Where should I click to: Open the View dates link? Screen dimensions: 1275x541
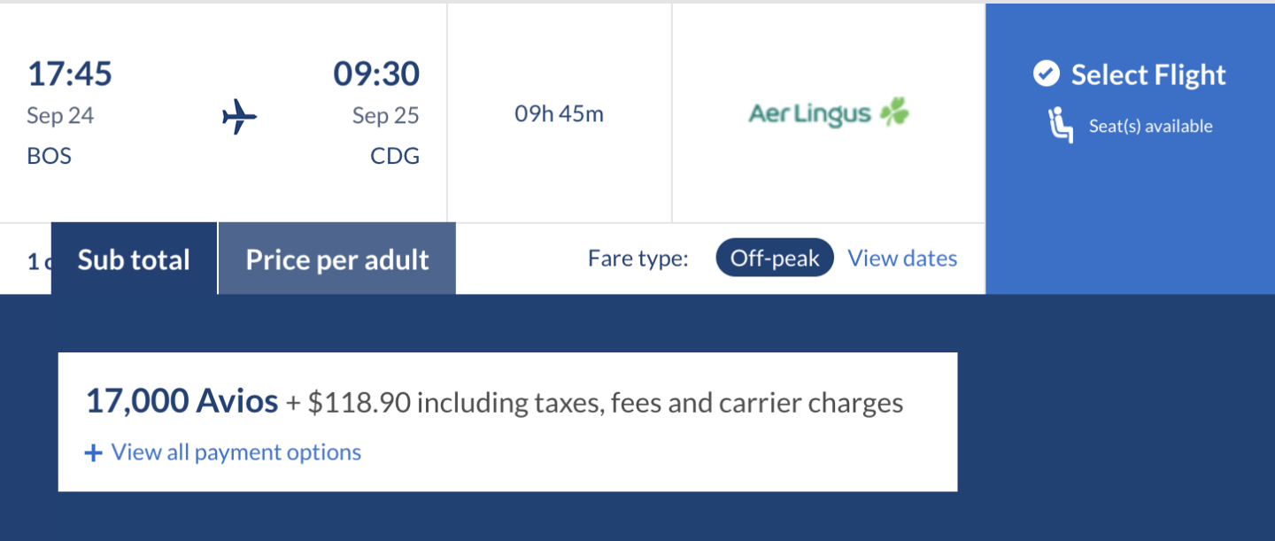point(902,259)
